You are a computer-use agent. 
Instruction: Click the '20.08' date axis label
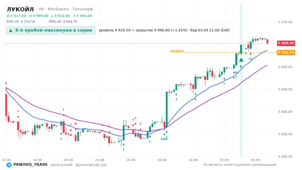[68, 160]
